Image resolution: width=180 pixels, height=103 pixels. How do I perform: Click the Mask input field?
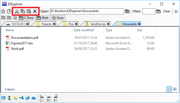[x=149, y=11]
